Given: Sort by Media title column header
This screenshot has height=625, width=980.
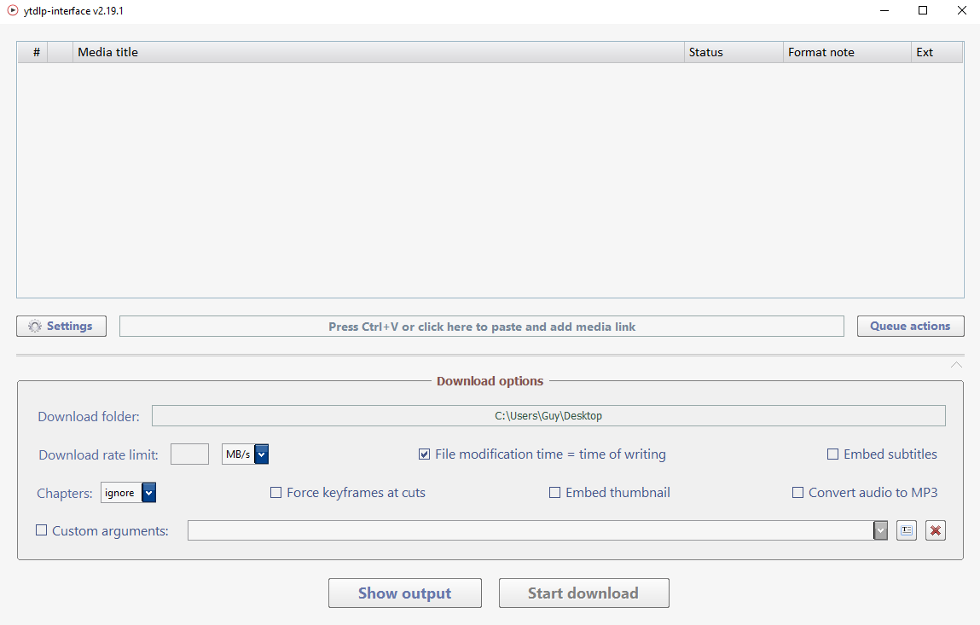Looking at the screenshot, I should click(379, 53).
